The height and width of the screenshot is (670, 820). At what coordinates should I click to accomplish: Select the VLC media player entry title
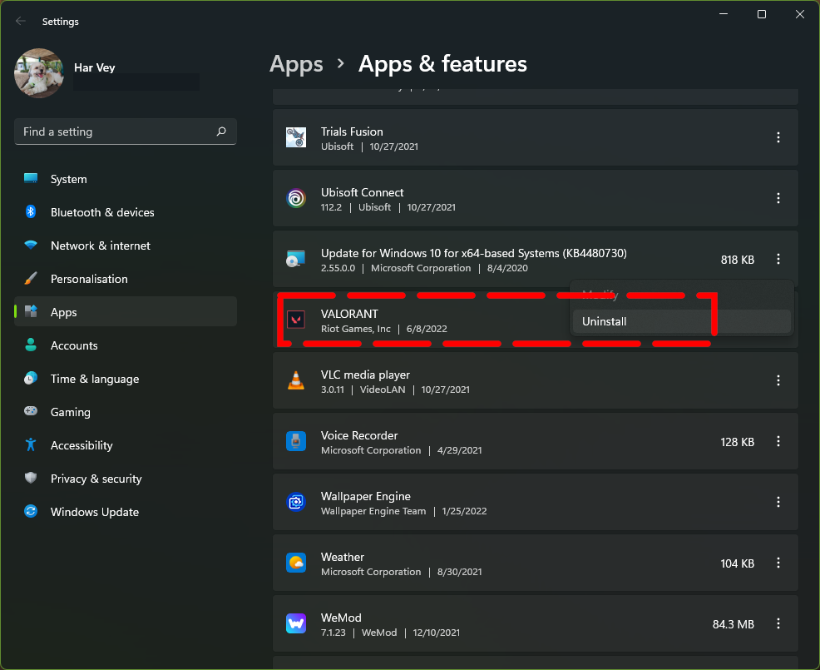click(x=366, y=375)
